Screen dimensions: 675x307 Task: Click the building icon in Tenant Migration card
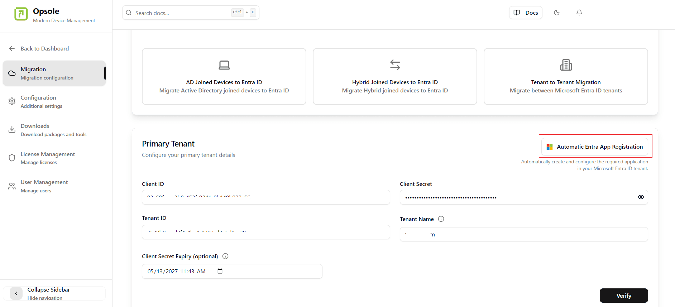tap(566, 65)
